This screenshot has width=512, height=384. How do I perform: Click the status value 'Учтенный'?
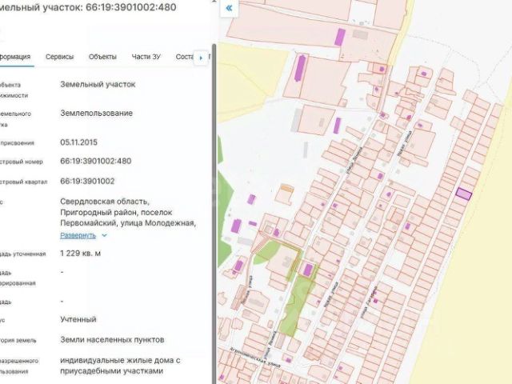pos(78,319)
